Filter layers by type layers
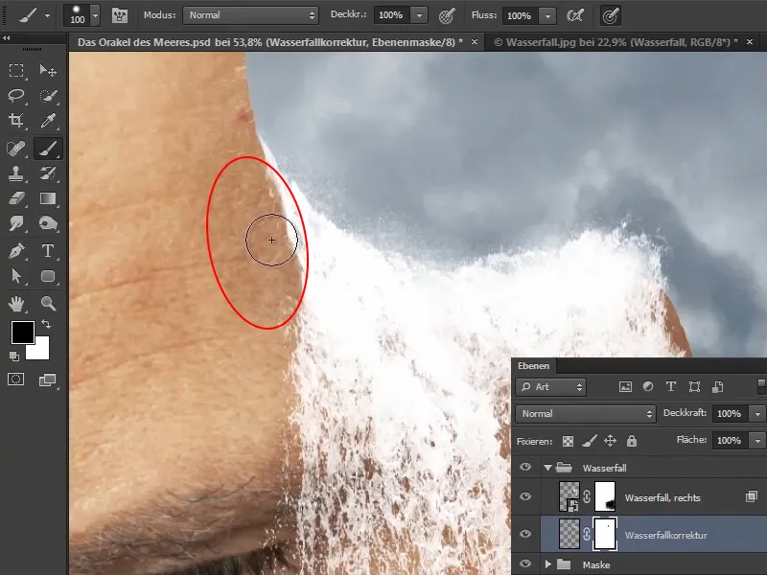 [x=671, y=387]
